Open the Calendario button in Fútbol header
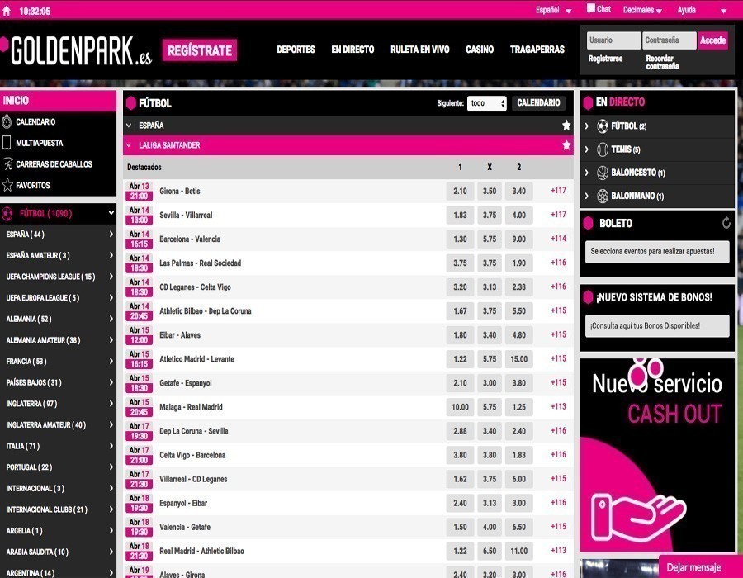The height and width of the screenshot is (578, 743). pos(538,103)
